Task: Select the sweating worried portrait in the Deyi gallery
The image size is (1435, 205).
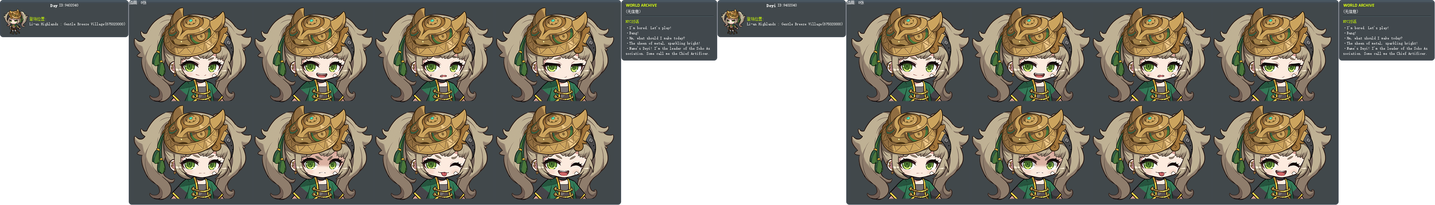Action: click(1152, 54)
